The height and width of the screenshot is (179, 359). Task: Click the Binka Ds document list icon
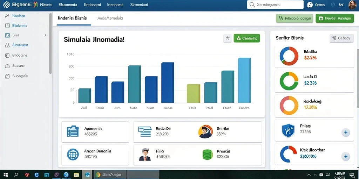145,131
